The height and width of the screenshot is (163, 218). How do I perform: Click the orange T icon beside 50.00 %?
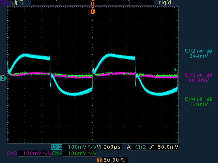[99, 160]
